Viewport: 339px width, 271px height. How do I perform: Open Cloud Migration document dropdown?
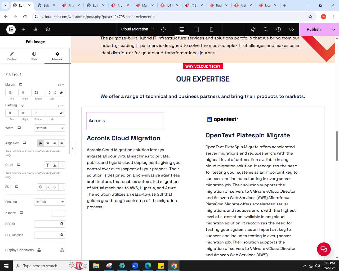[137, 29]
